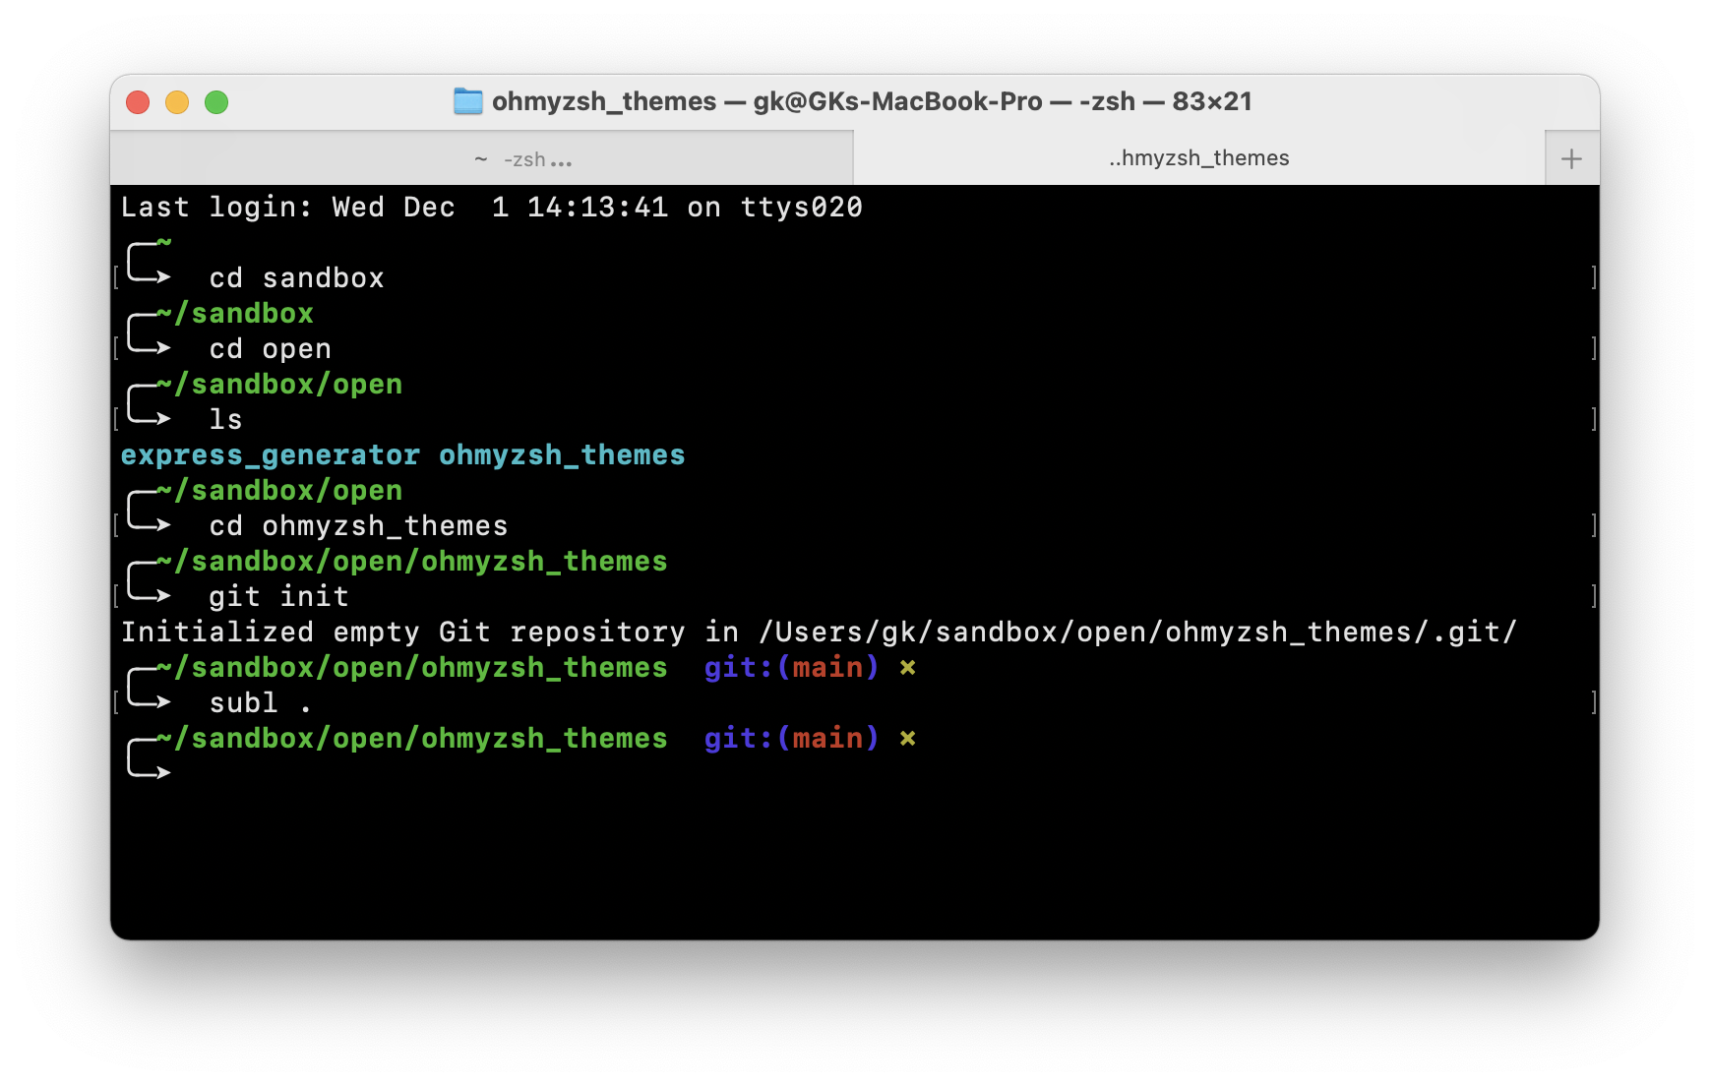Click git:(main) on the last prompt line
This screenshot has width=1710, height=1086.
pos(791,739)
